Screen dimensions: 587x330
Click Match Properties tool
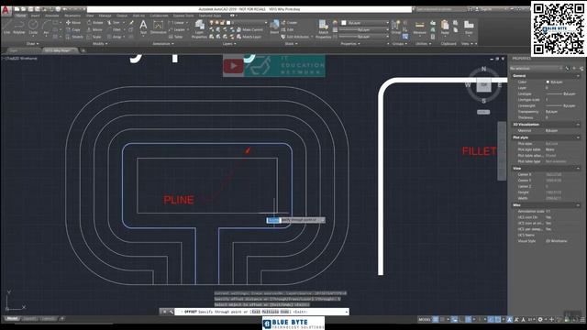tap(323, 29)
